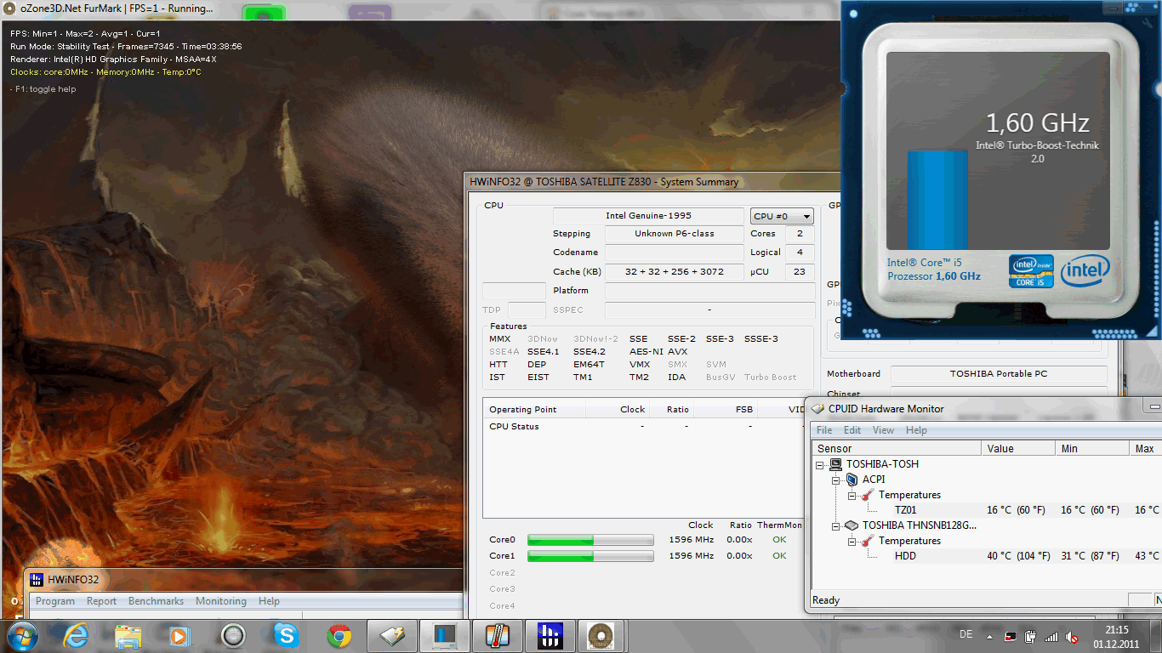Open Skype from the taskbar
The width and height of the screenshot is (1162, 653).
pyautogui.click(x=286, y=635)
